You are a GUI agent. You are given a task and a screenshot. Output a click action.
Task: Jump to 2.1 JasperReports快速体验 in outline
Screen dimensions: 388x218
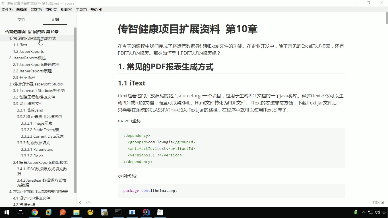36,64
